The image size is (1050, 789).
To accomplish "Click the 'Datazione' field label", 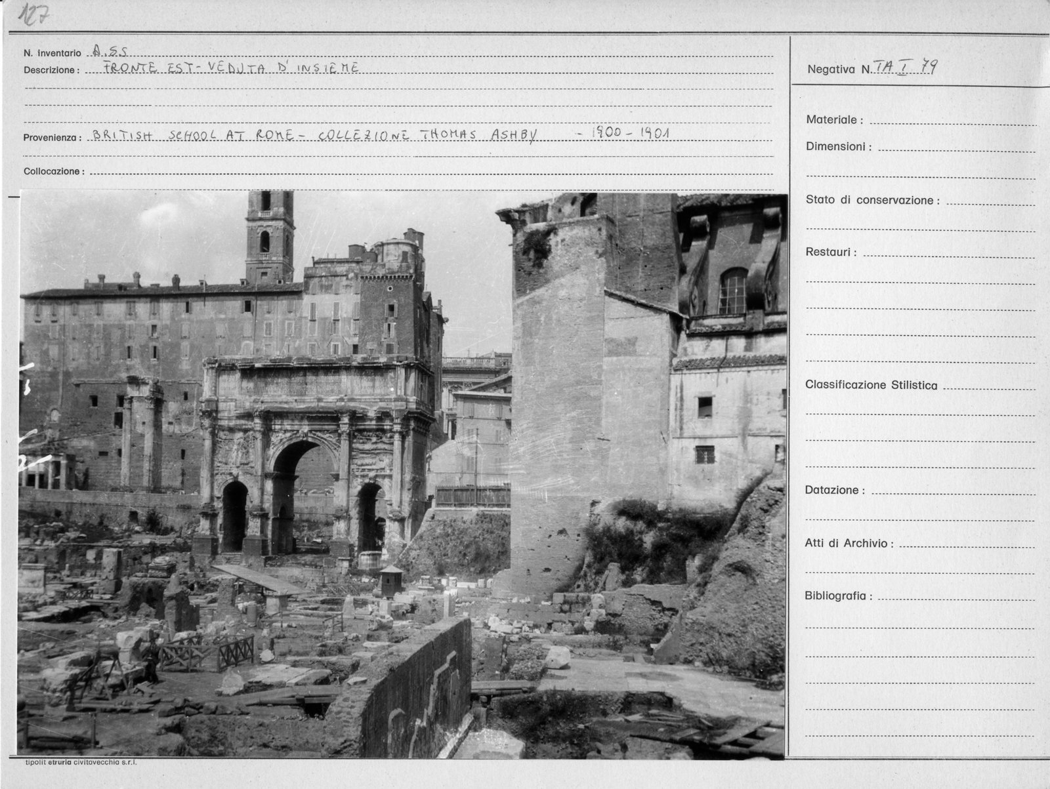I will [x=835, y=490].
